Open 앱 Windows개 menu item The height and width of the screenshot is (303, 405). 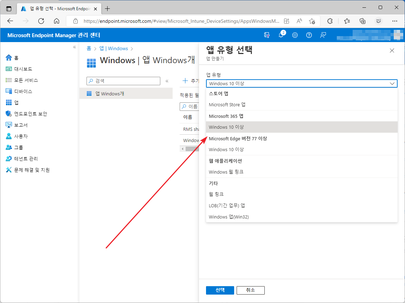[126, 94]
